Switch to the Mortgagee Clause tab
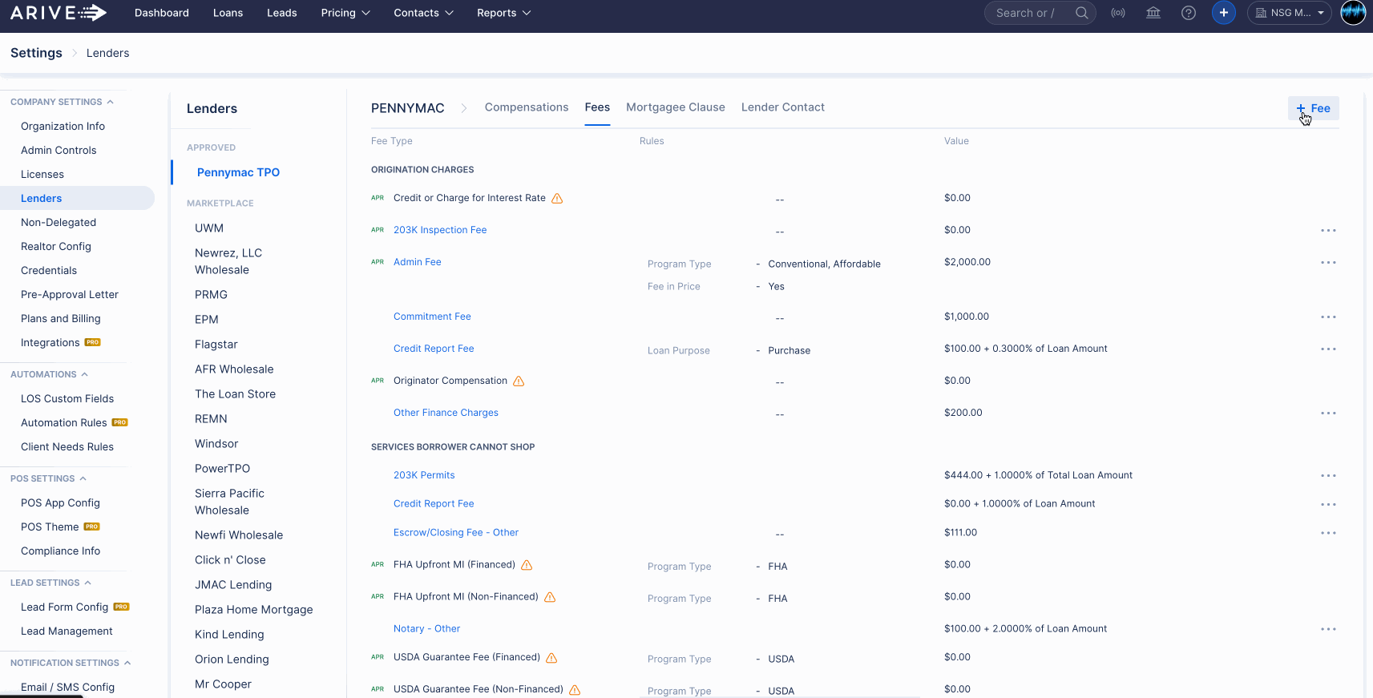Image resolution: width=1373 pixels, height=698 pixels. pos(676,107)
